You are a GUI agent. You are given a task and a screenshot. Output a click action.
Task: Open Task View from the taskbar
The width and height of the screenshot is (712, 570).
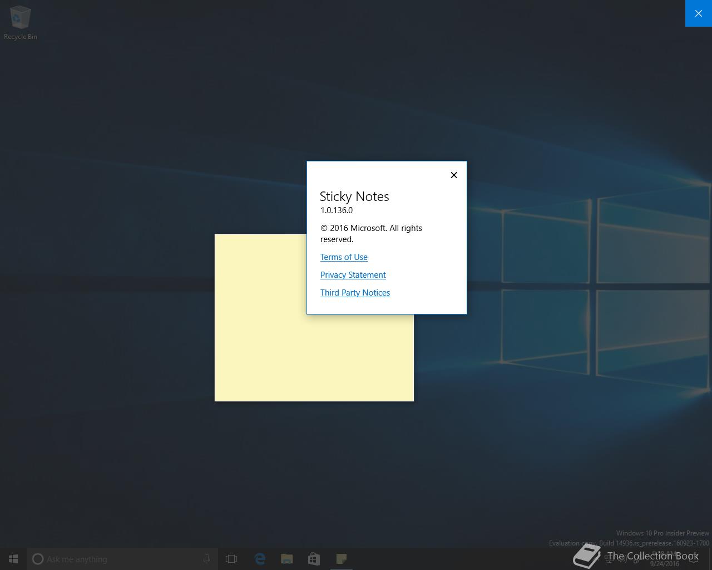click(x=231, y=559)
